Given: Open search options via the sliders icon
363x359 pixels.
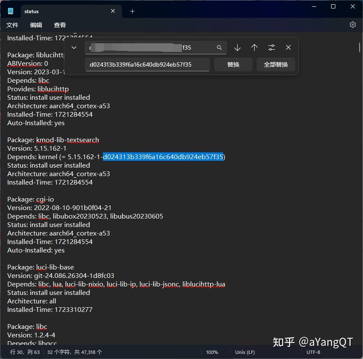Looking at the screenshot, I should coord(271,48).
